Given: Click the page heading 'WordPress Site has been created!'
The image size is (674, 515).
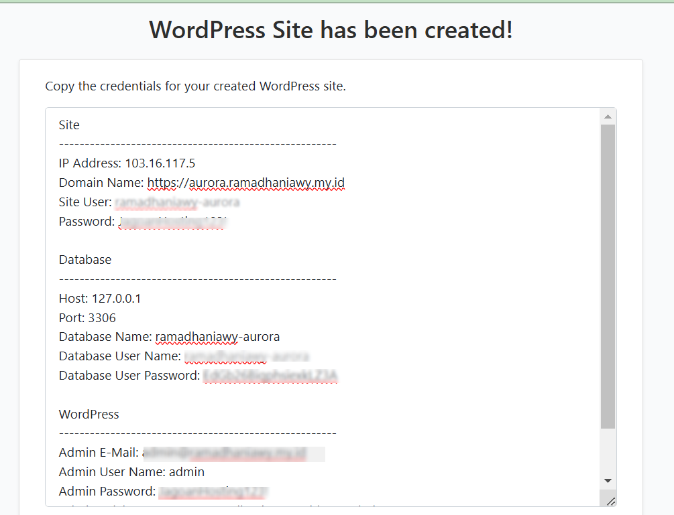Looking at the screenshot, I should coord(331,30).
